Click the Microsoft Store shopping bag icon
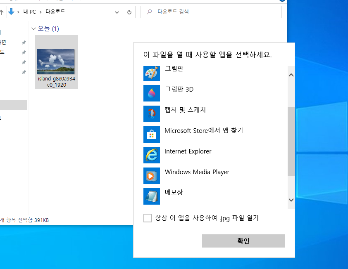 pos(152,134)
